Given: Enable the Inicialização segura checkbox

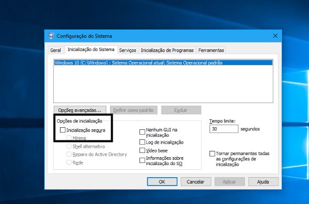Looking at the screenshot, I should coord(63,130).
